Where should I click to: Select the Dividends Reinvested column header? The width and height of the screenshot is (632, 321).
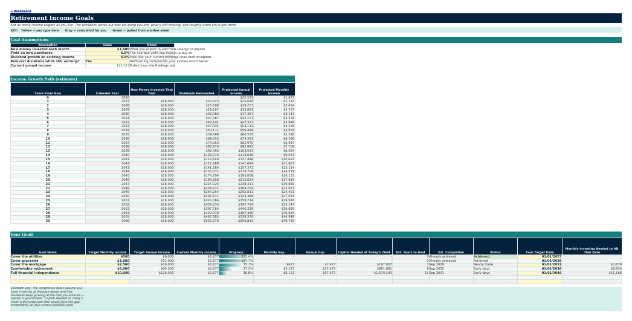coord(197,89)
